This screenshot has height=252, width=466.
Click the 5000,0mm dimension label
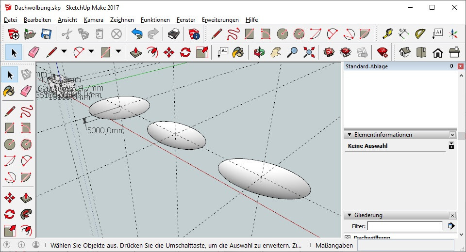pyautogui.click(x=106, y=130)
